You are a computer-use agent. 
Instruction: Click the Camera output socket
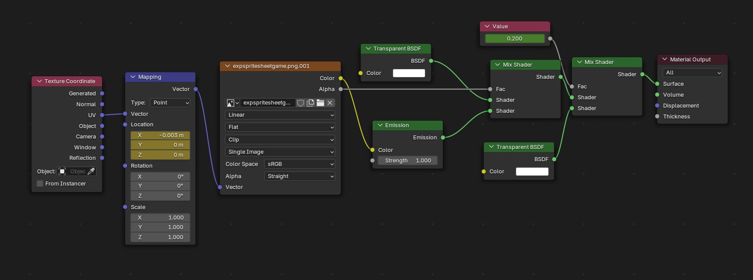(x=102, y=137)
